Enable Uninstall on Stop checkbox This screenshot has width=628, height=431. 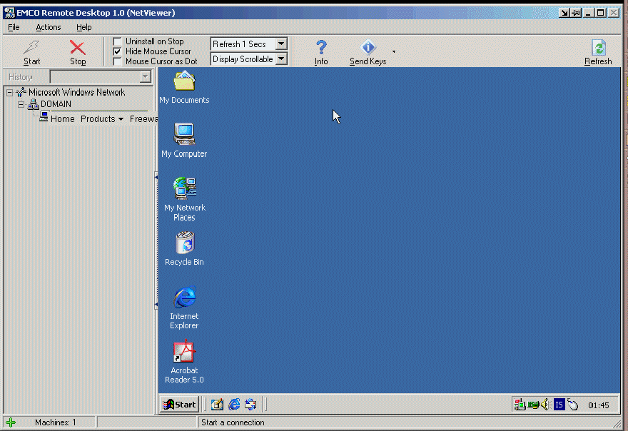(x=117, y=41)
